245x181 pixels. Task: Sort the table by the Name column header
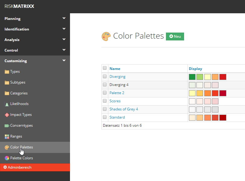pyautogui.click(x=115, y=69)
